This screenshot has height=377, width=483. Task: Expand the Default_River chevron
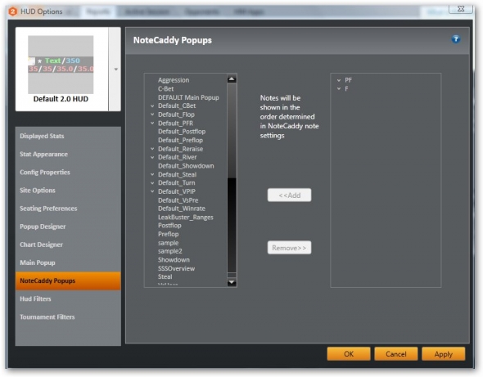[x=152, y=157]
